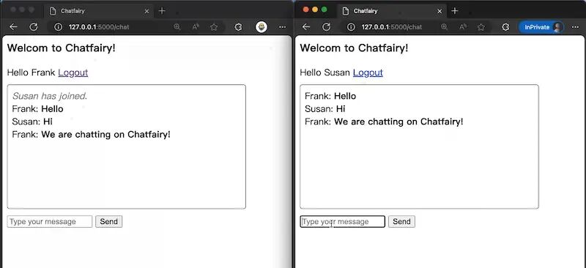Select Chatfairy tab in Frank's window

pos(99,11)
